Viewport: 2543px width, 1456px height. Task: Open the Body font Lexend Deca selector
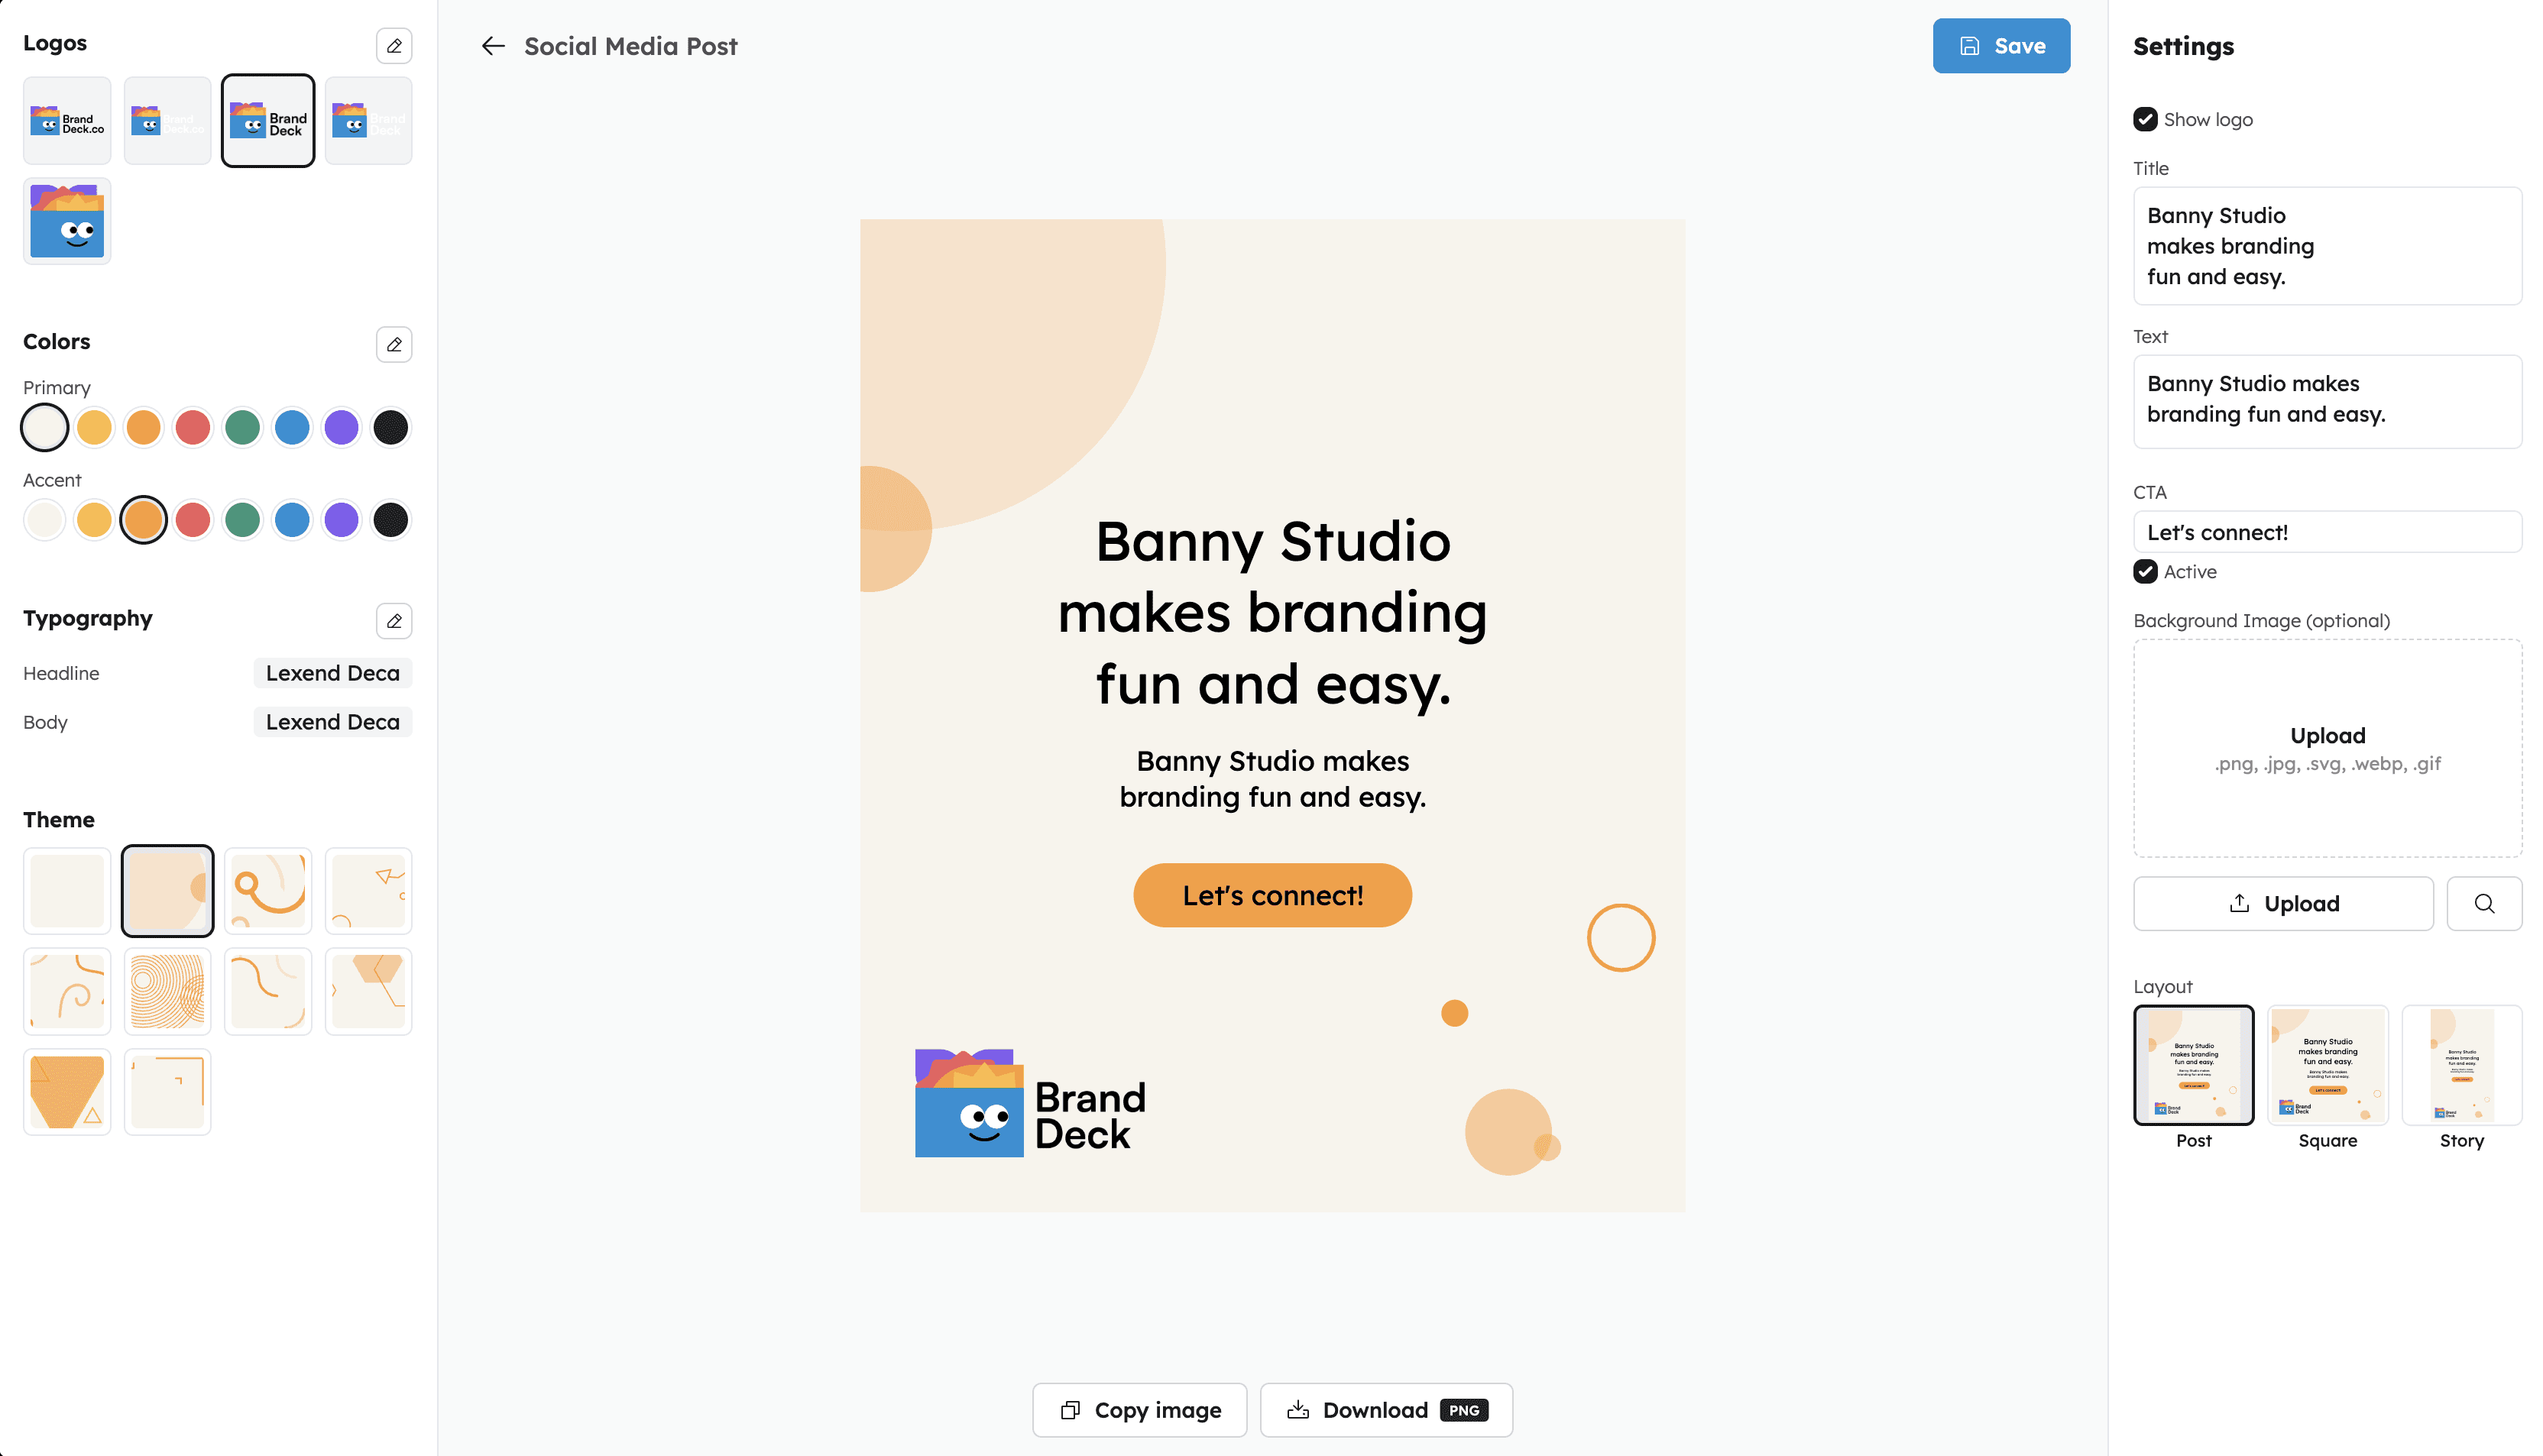332,722
